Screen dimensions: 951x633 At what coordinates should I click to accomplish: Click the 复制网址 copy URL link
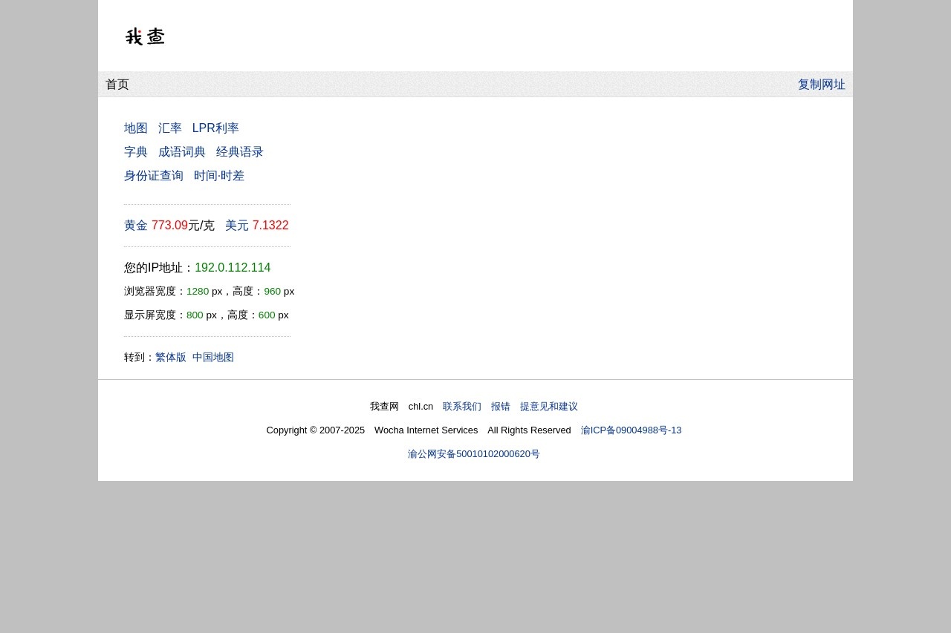(821, 85)
